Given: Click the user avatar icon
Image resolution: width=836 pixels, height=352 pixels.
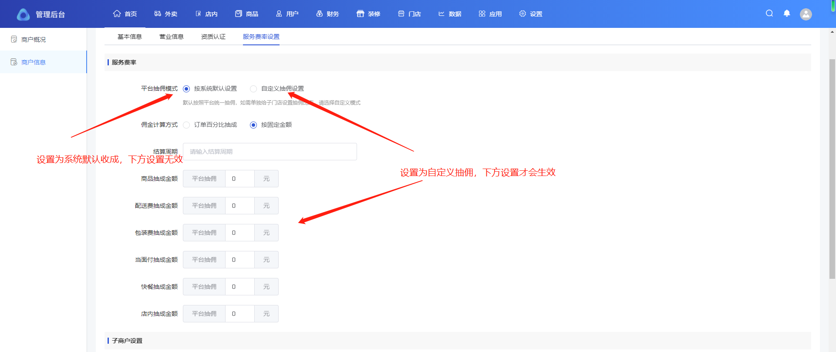Looking at the screenshot, I should coord(806,14).
